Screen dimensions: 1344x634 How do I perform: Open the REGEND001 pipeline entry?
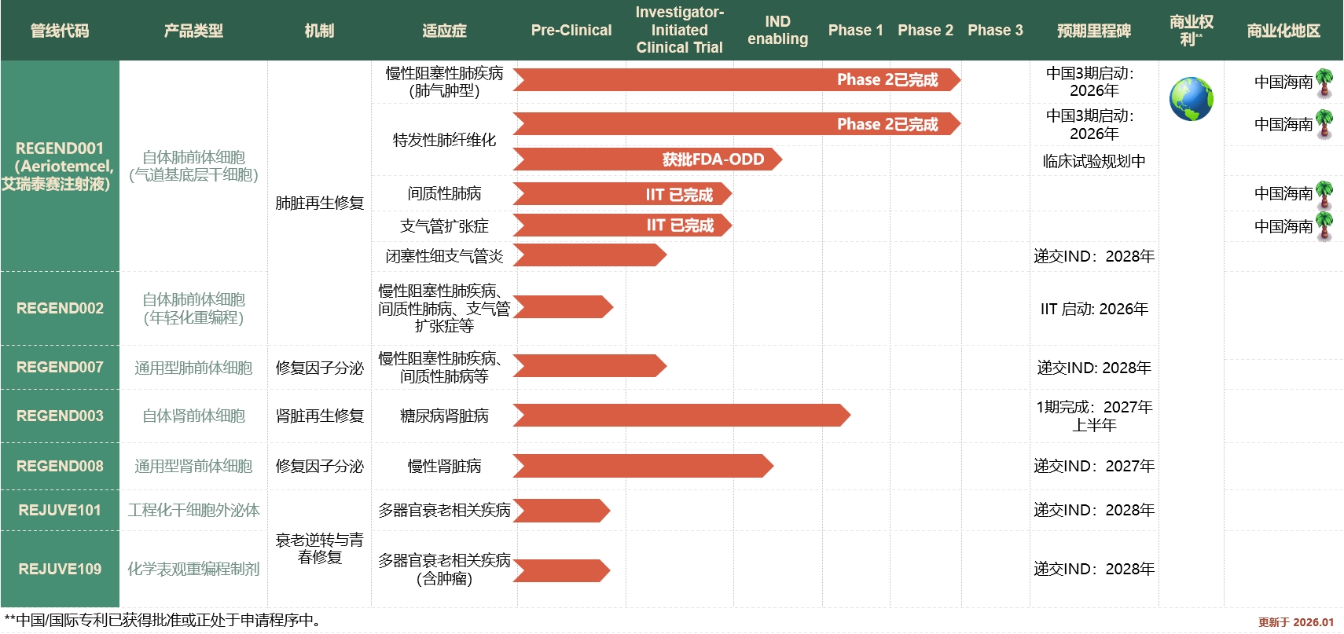click(x=60, y=166)
